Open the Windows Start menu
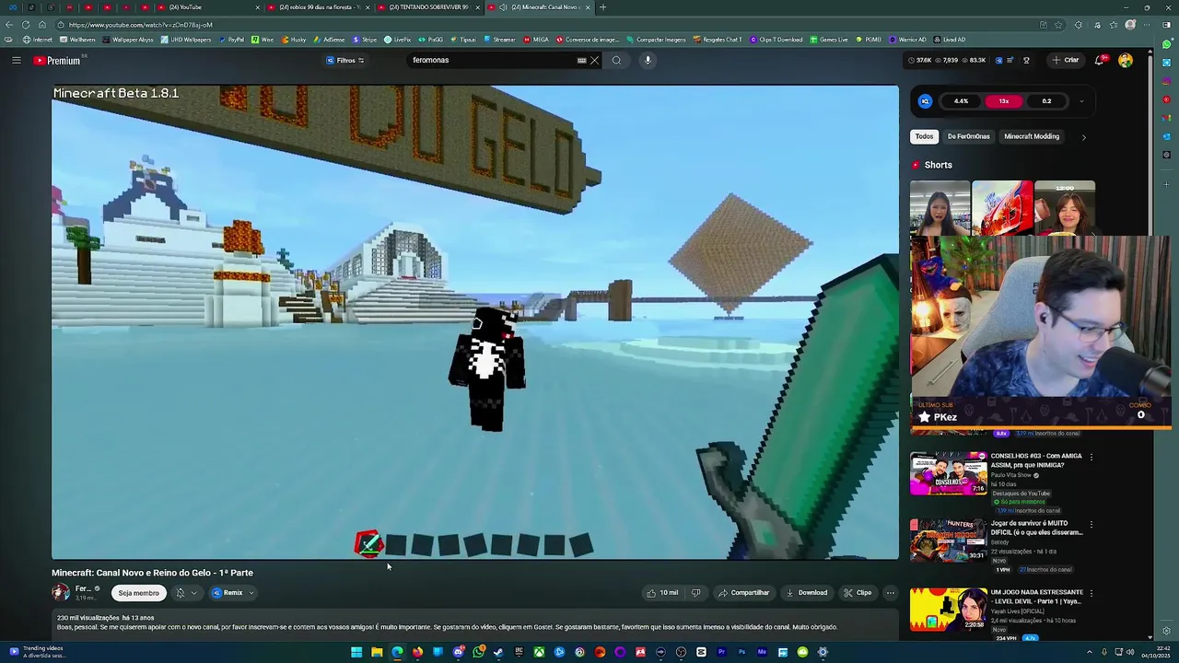 click(356, 653)
